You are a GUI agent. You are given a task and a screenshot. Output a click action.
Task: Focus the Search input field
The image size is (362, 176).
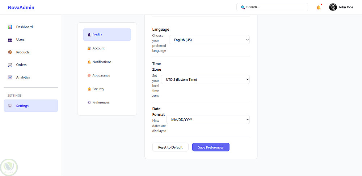tap(275, 7)
